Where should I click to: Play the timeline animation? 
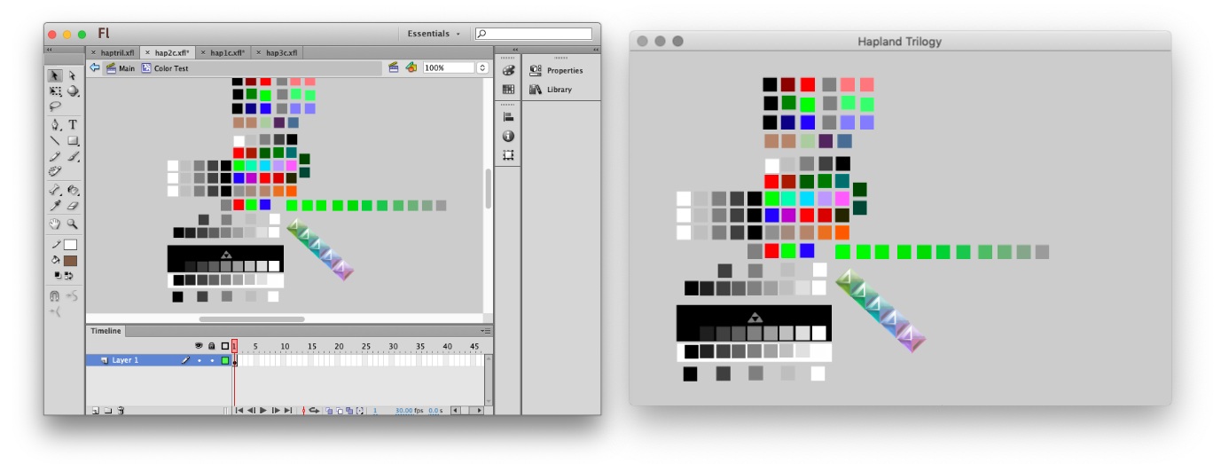(263, 410)
